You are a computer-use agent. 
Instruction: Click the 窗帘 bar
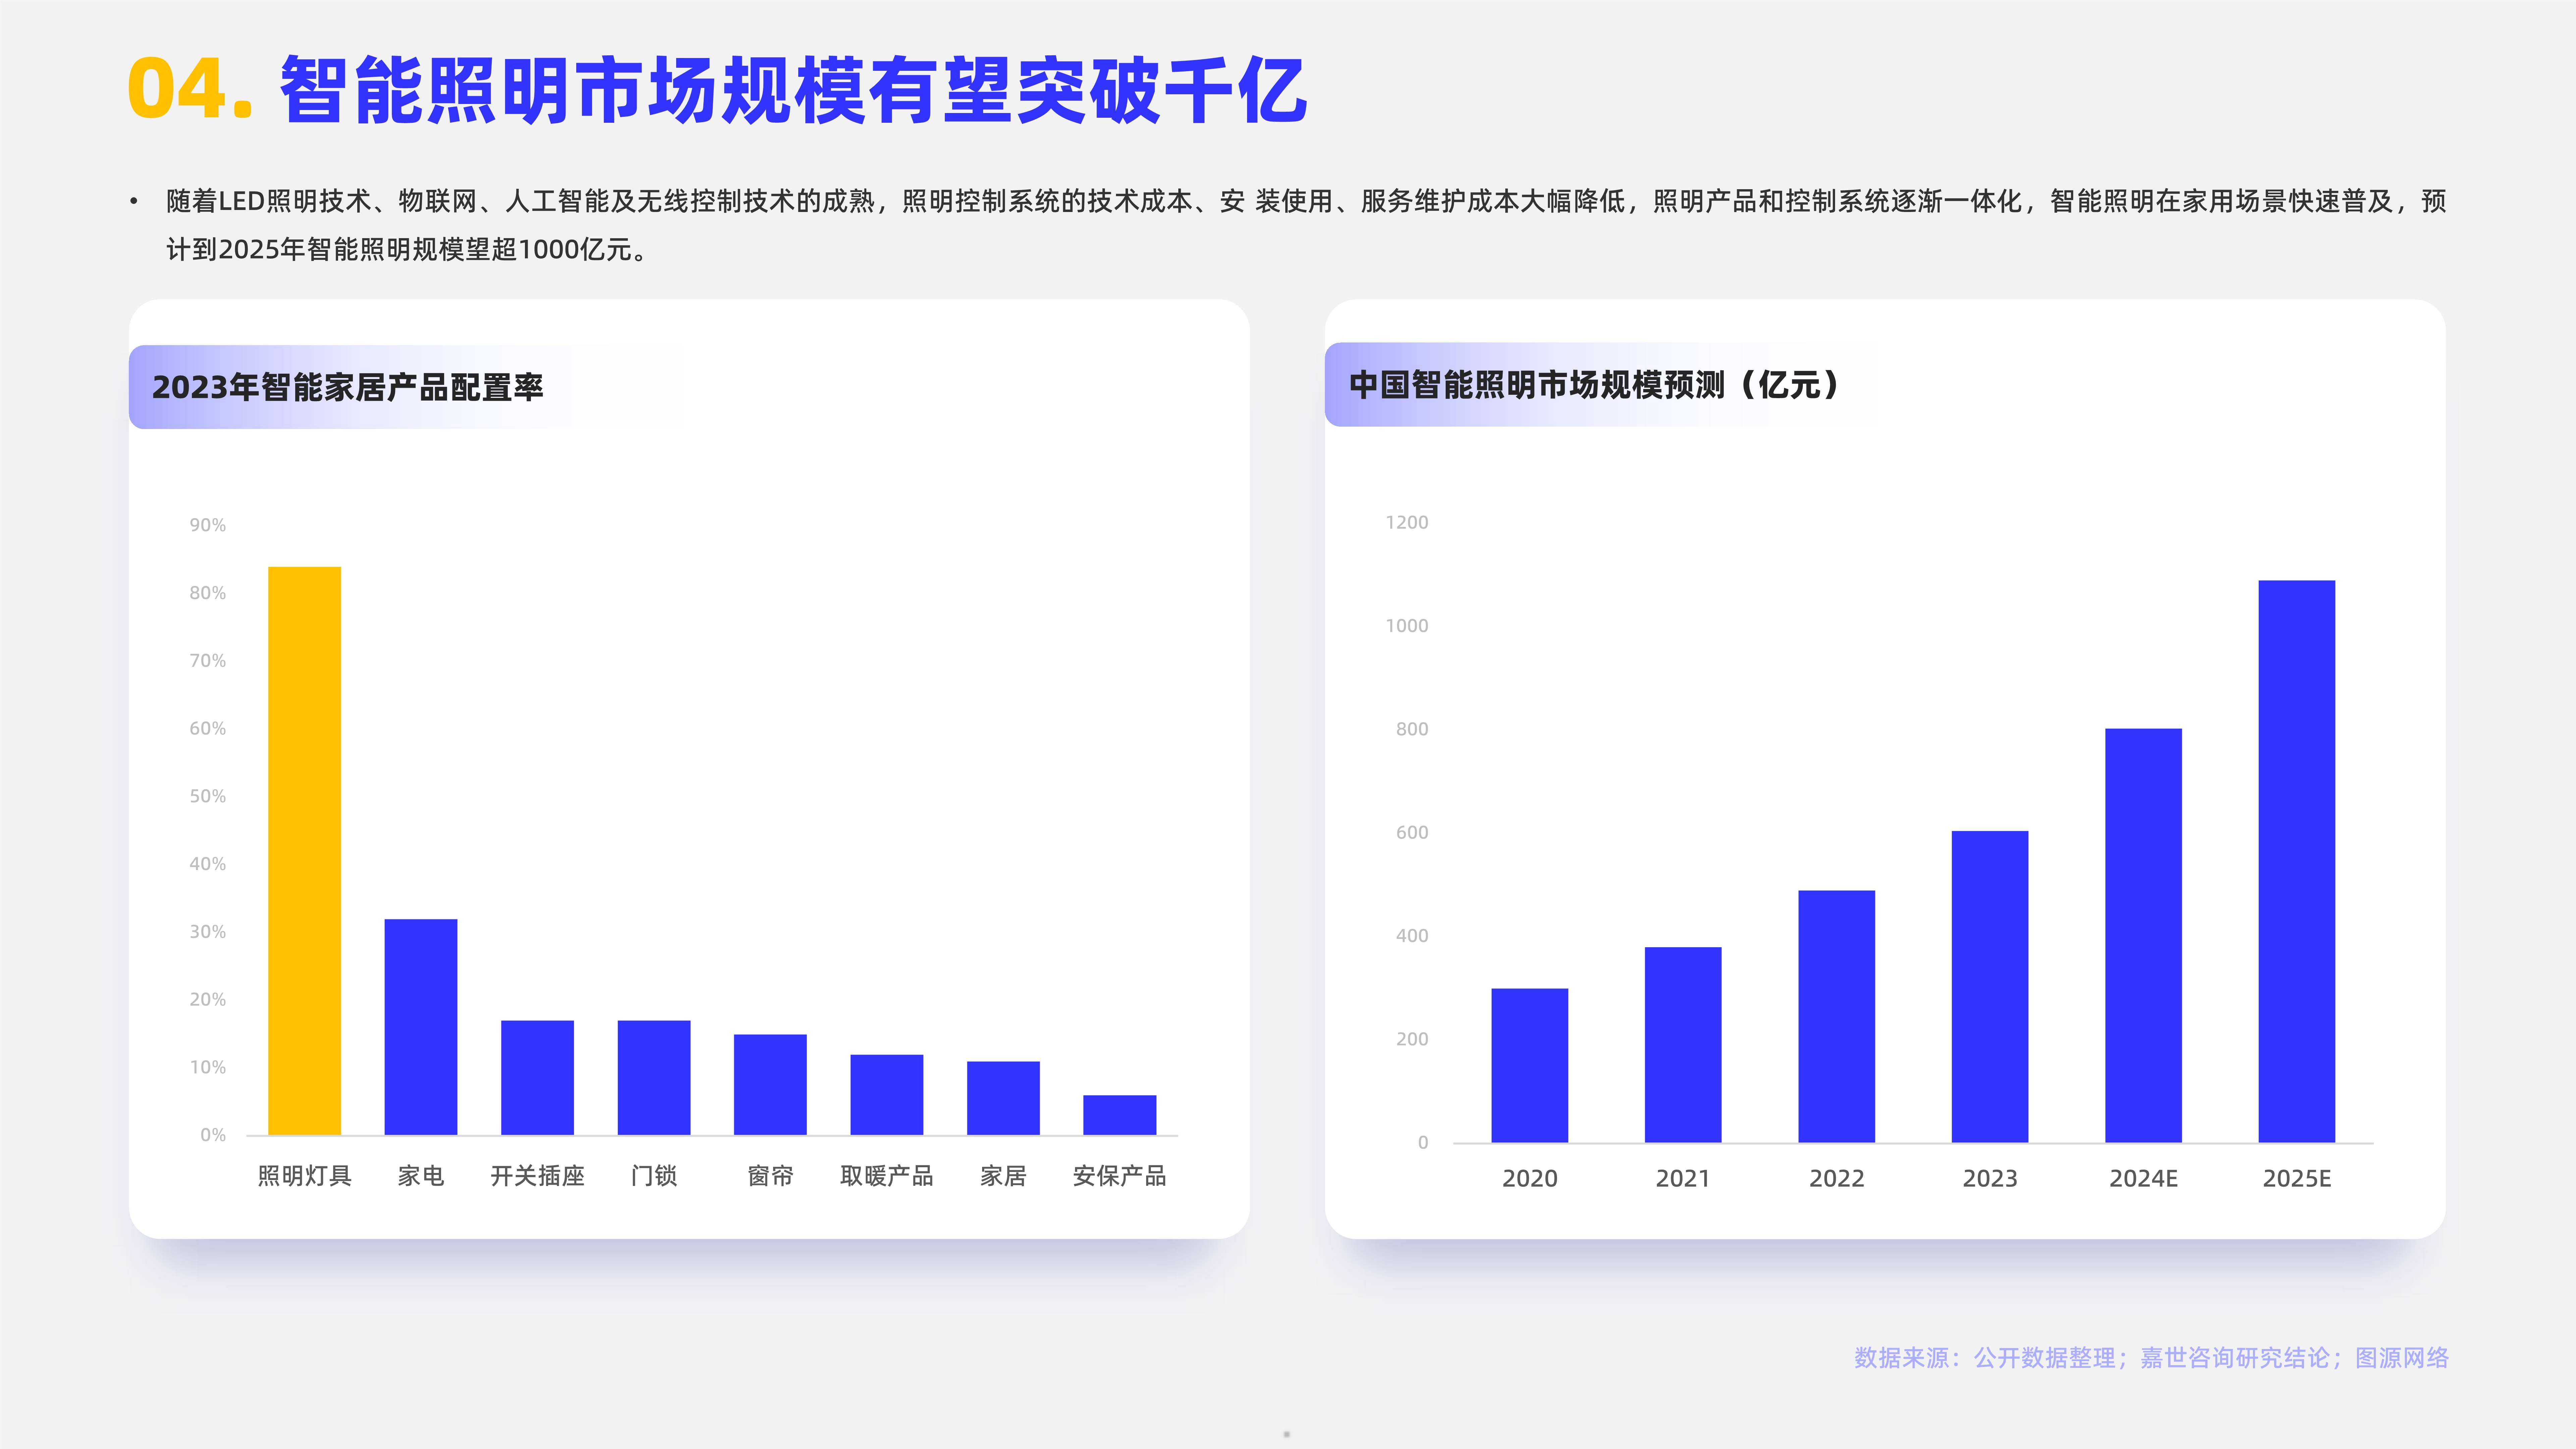[770, 1085]
